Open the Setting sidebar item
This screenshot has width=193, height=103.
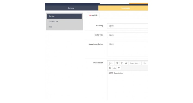(x=64, y=16)
